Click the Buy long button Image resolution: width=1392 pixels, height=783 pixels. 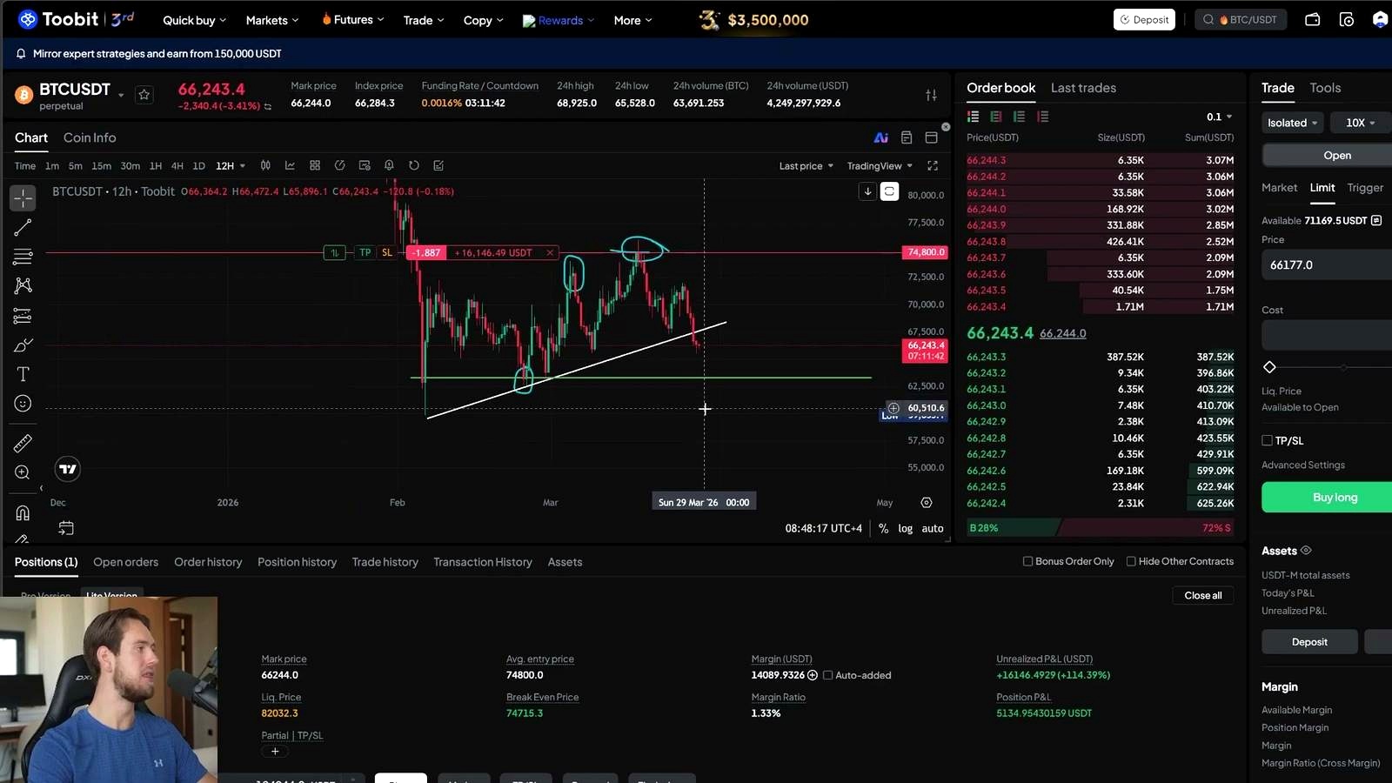[1327, 497]
